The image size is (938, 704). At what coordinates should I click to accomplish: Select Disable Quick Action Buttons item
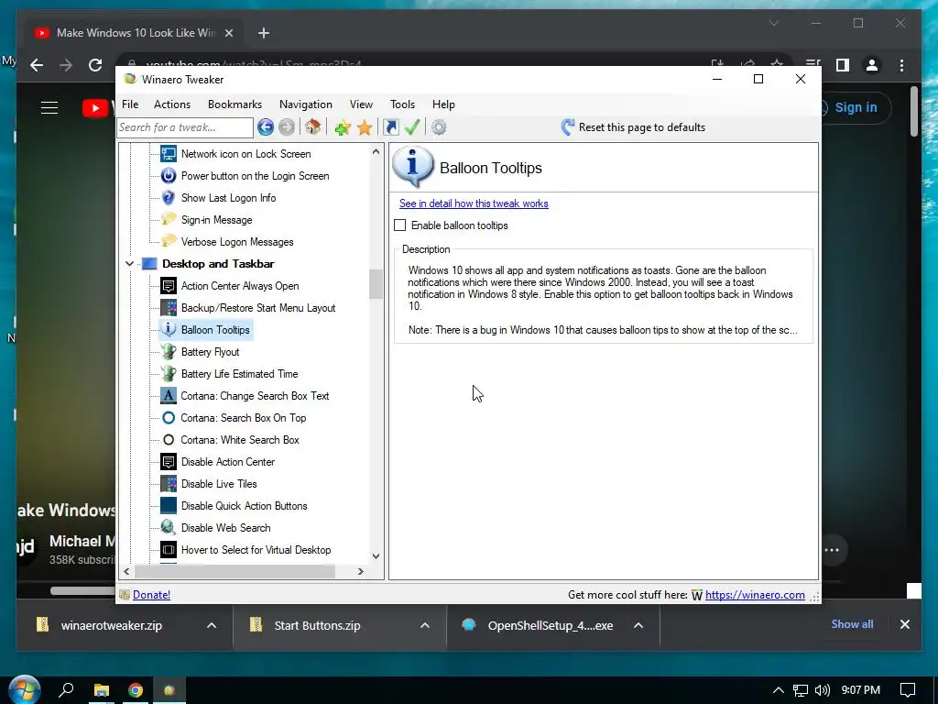tap(244, 506)
